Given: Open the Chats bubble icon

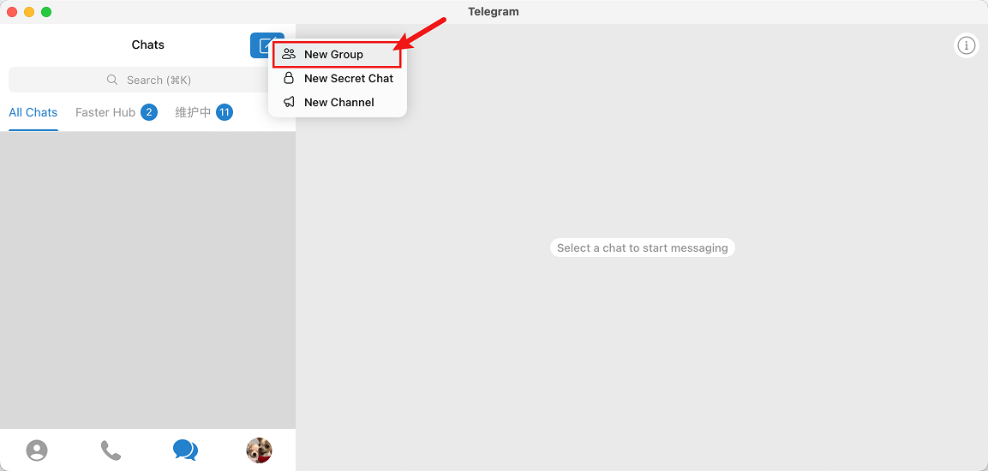Looking at the screenshot, I should click(185, 450).
